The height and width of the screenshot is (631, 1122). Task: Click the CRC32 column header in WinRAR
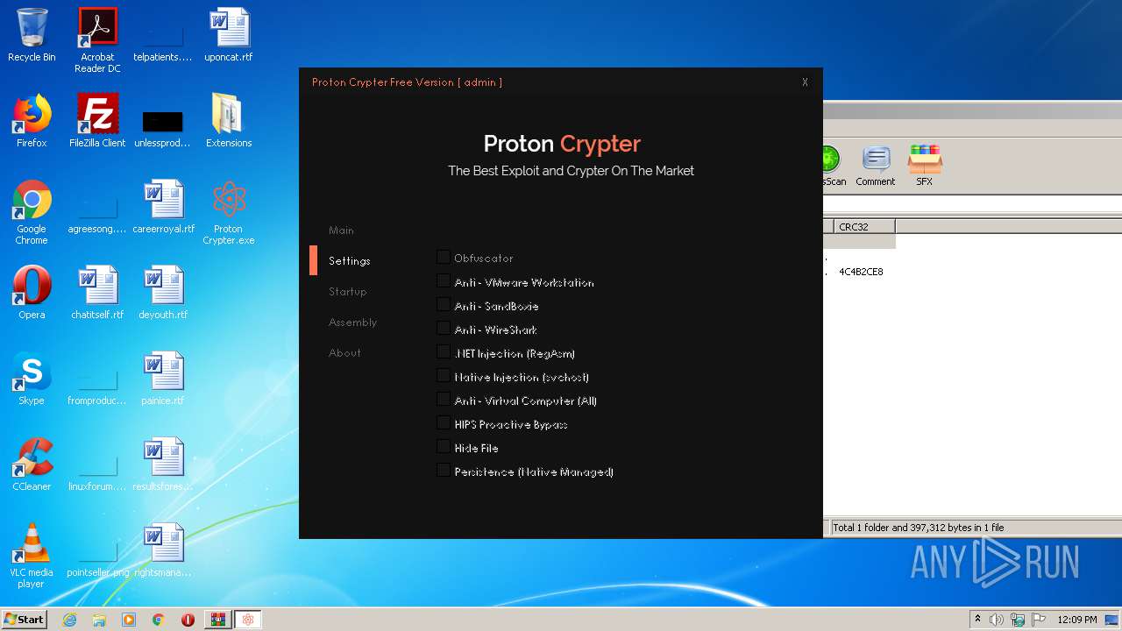(x=863, y=227)
